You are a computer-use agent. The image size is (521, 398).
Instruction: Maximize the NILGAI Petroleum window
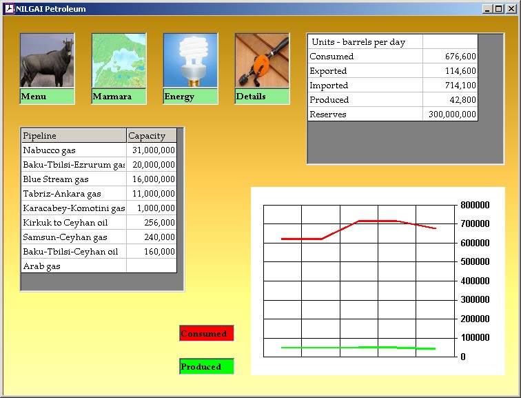[499, 8]
